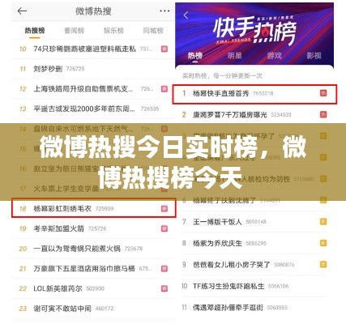Switch to the 娱乐榜 tab
346x324 pixels.
click(x=113, y=31)
